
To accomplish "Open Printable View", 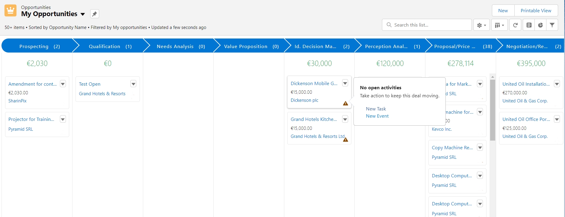I will click(x=536, y=10).
